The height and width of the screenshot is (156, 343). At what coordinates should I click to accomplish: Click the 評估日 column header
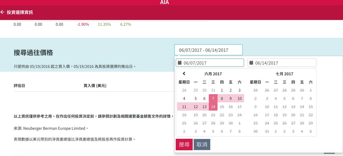(19, 86)
